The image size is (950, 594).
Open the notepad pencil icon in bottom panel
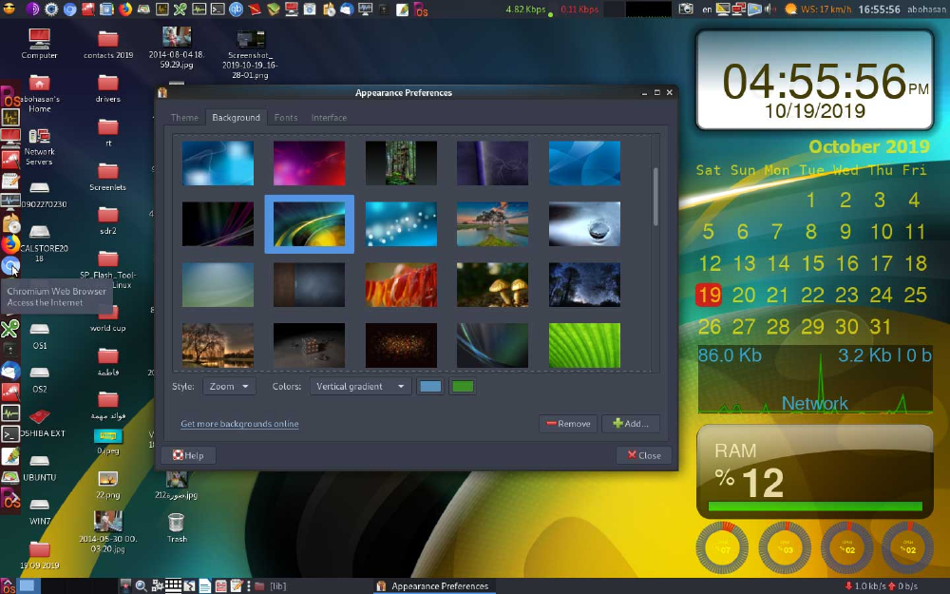point(237,585)
